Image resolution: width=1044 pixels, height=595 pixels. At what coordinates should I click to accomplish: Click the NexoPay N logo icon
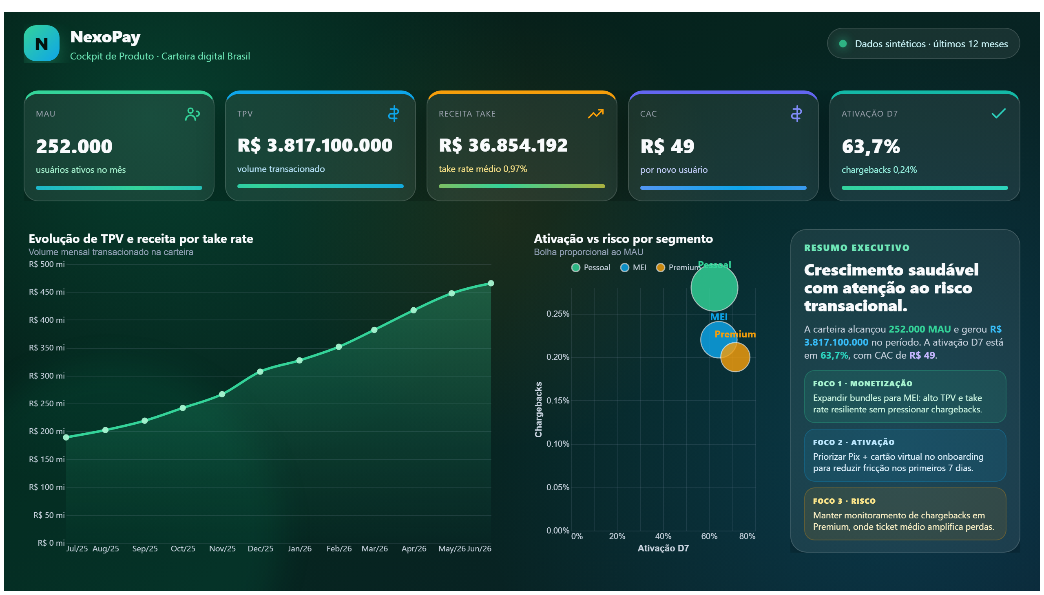click(41, 43)
